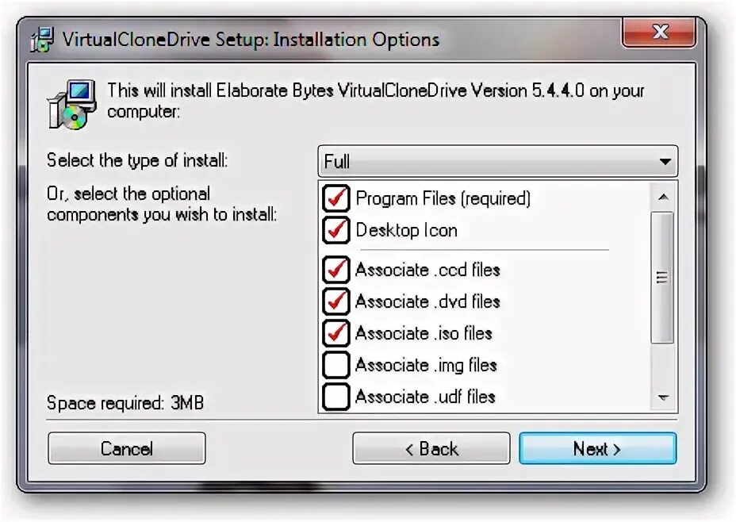
Task: Open the install type dropdown arrow
Action: tap(665, 162)
